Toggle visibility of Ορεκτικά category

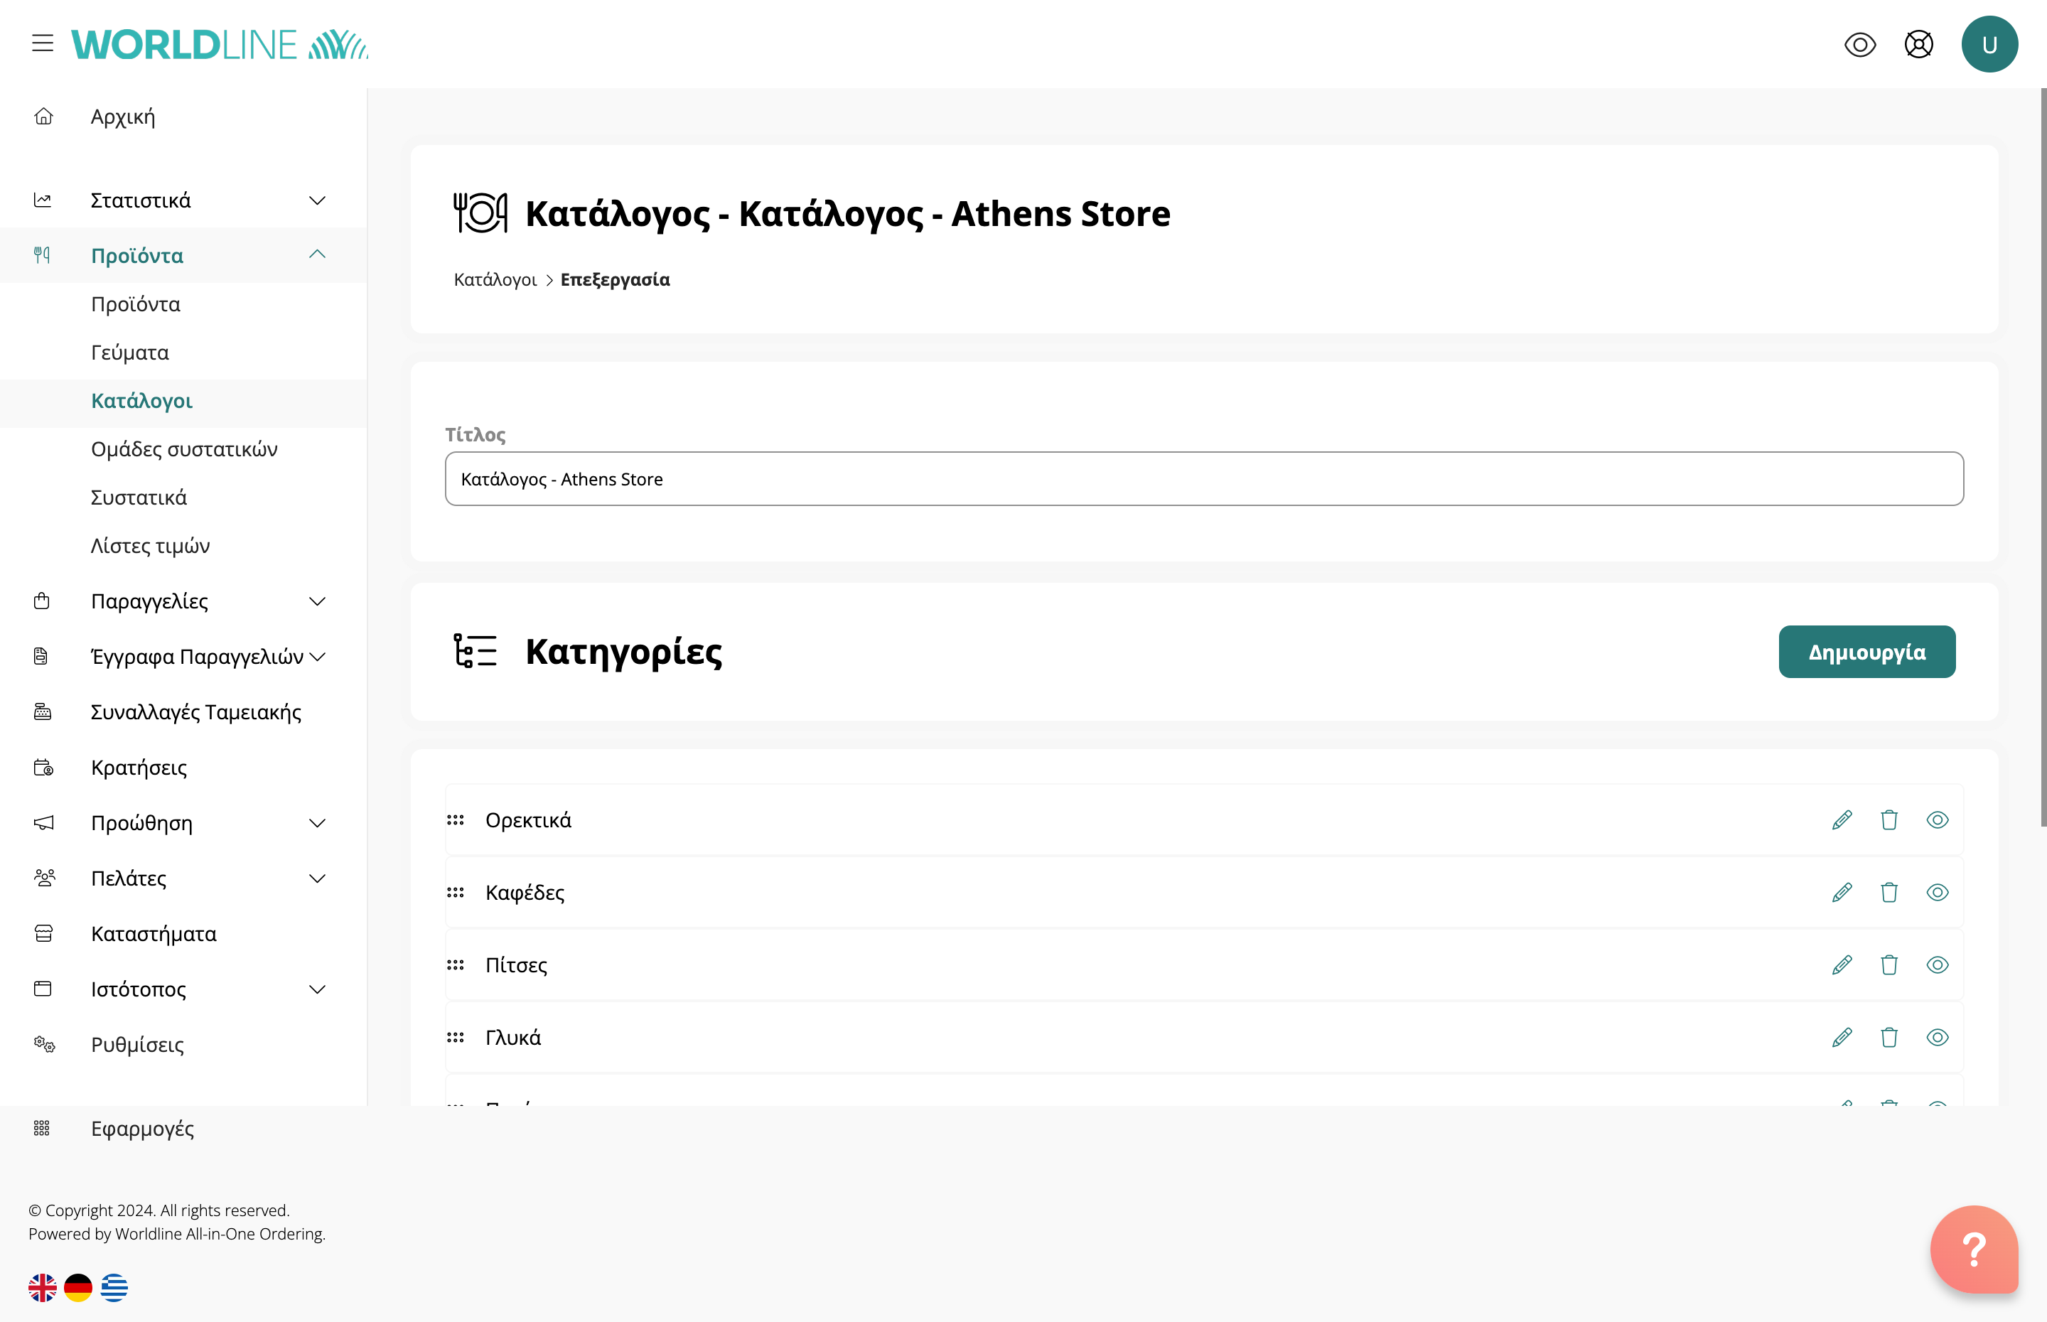click(x=1936, y=819)
